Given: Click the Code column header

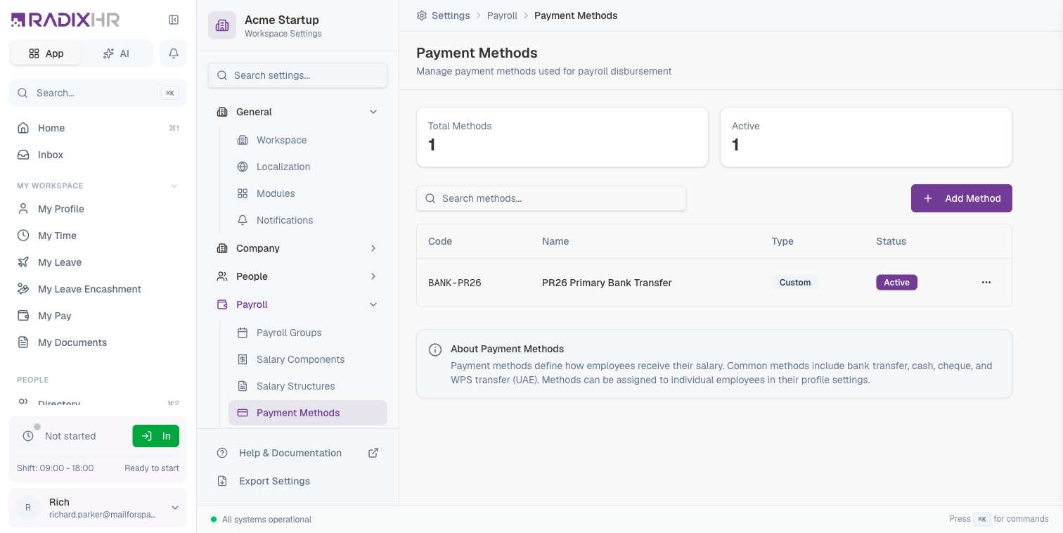Looking at the screenshot, I should coord(440,241).
